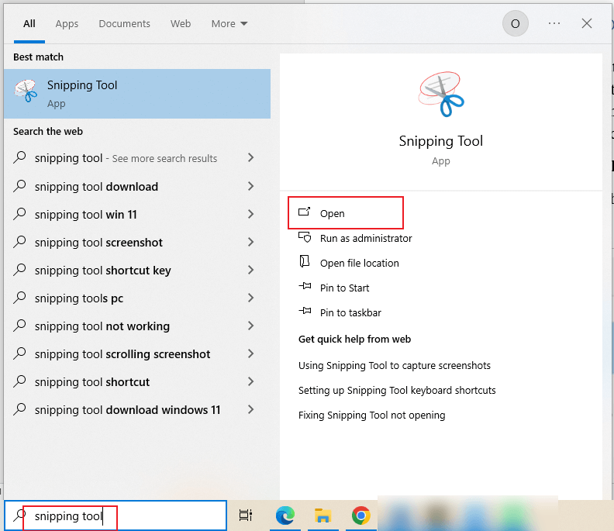Choose Pin to Start
The image size is (614, 531).
tap(344, 288)
